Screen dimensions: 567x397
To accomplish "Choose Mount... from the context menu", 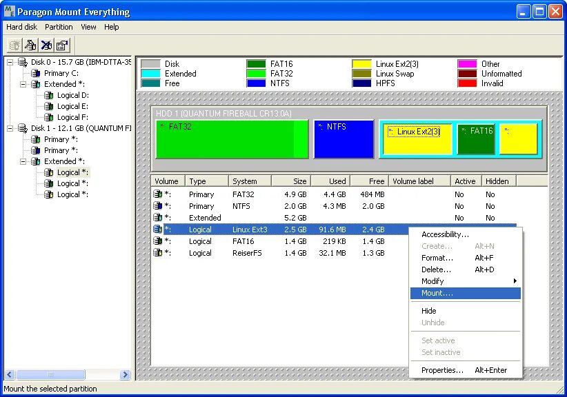I will pyautogui.click(x=466, y=293).
